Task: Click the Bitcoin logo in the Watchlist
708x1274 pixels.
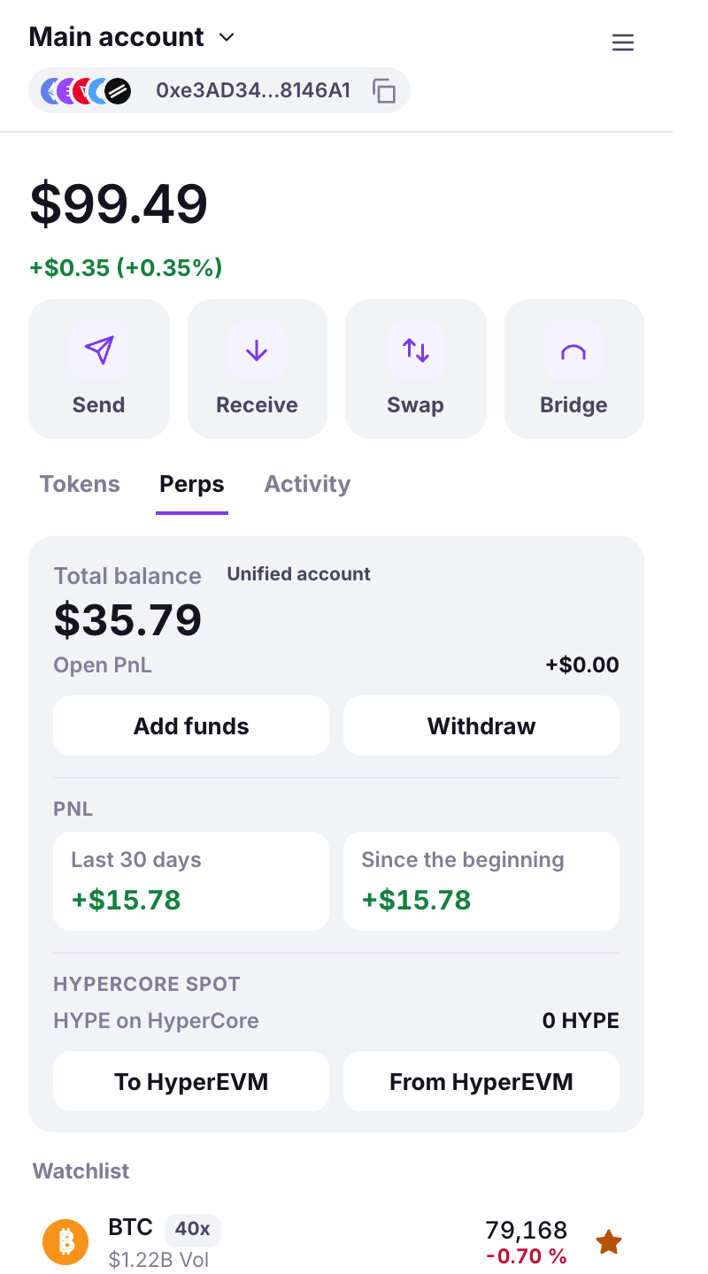Action: (x=65, y=1242)
